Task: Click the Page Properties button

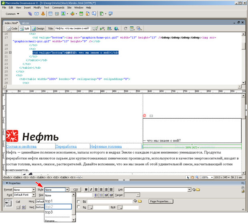Action: [160, 201]
